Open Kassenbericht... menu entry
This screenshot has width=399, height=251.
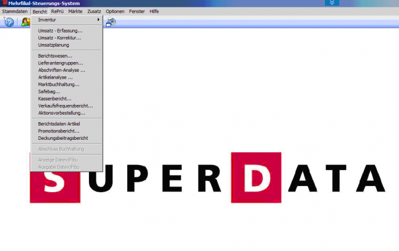67,99
